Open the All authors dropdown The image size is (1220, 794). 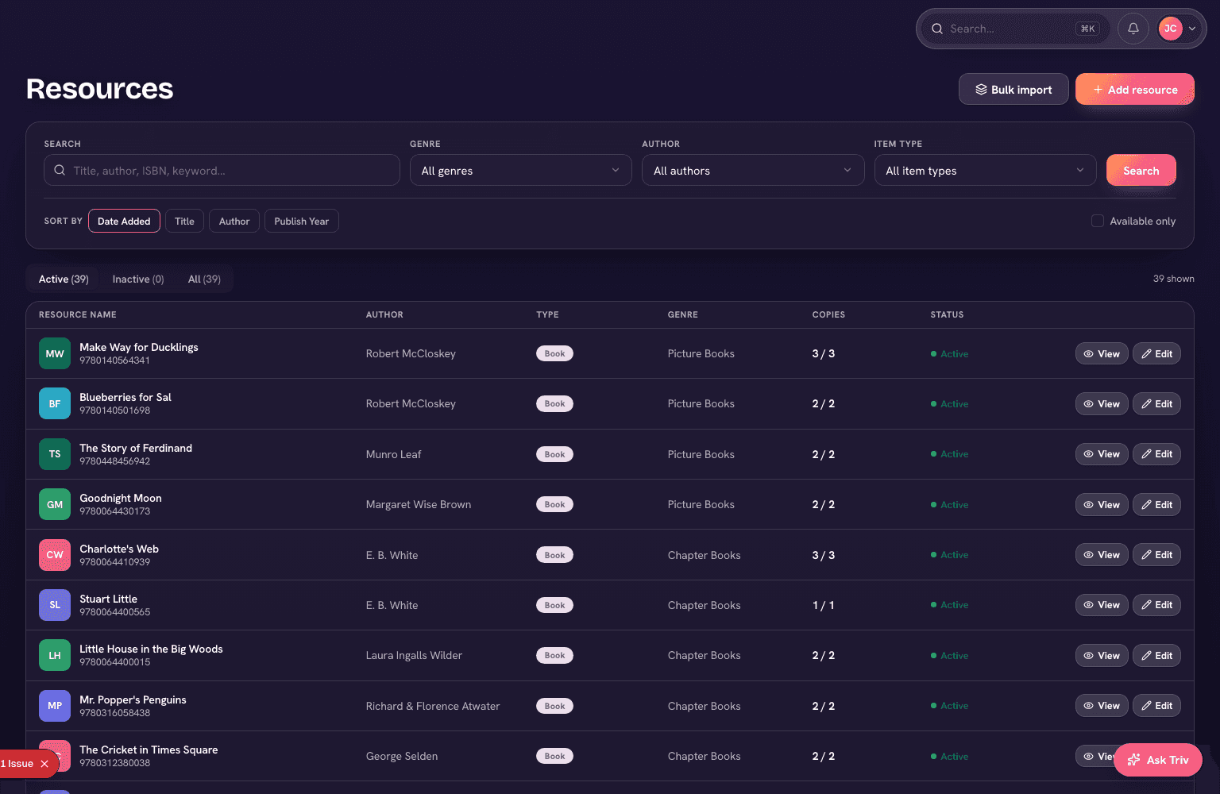[x=753, y=170]
